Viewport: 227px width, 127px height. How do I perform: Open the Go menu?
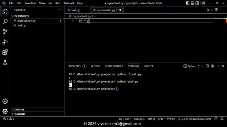pos(50,3)
